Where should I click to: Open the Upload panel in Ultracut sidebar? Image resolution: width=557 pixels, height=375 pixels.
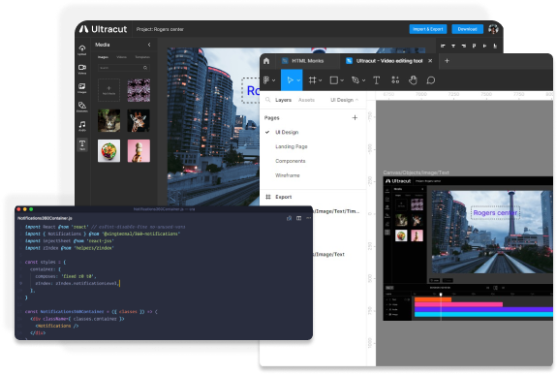tap(82, 49)
